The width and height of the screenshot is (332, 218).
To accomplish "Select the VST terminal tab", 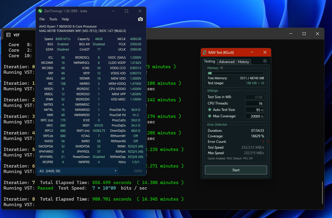I will coord(17,35).
